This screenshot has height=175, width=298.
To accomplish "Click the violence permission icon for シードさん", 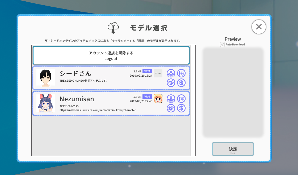I will (181, 73).
